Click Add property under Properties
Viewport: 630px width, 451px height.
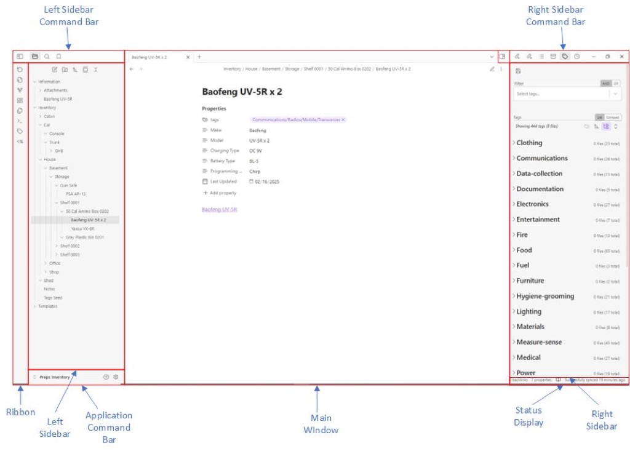point(220,193)
